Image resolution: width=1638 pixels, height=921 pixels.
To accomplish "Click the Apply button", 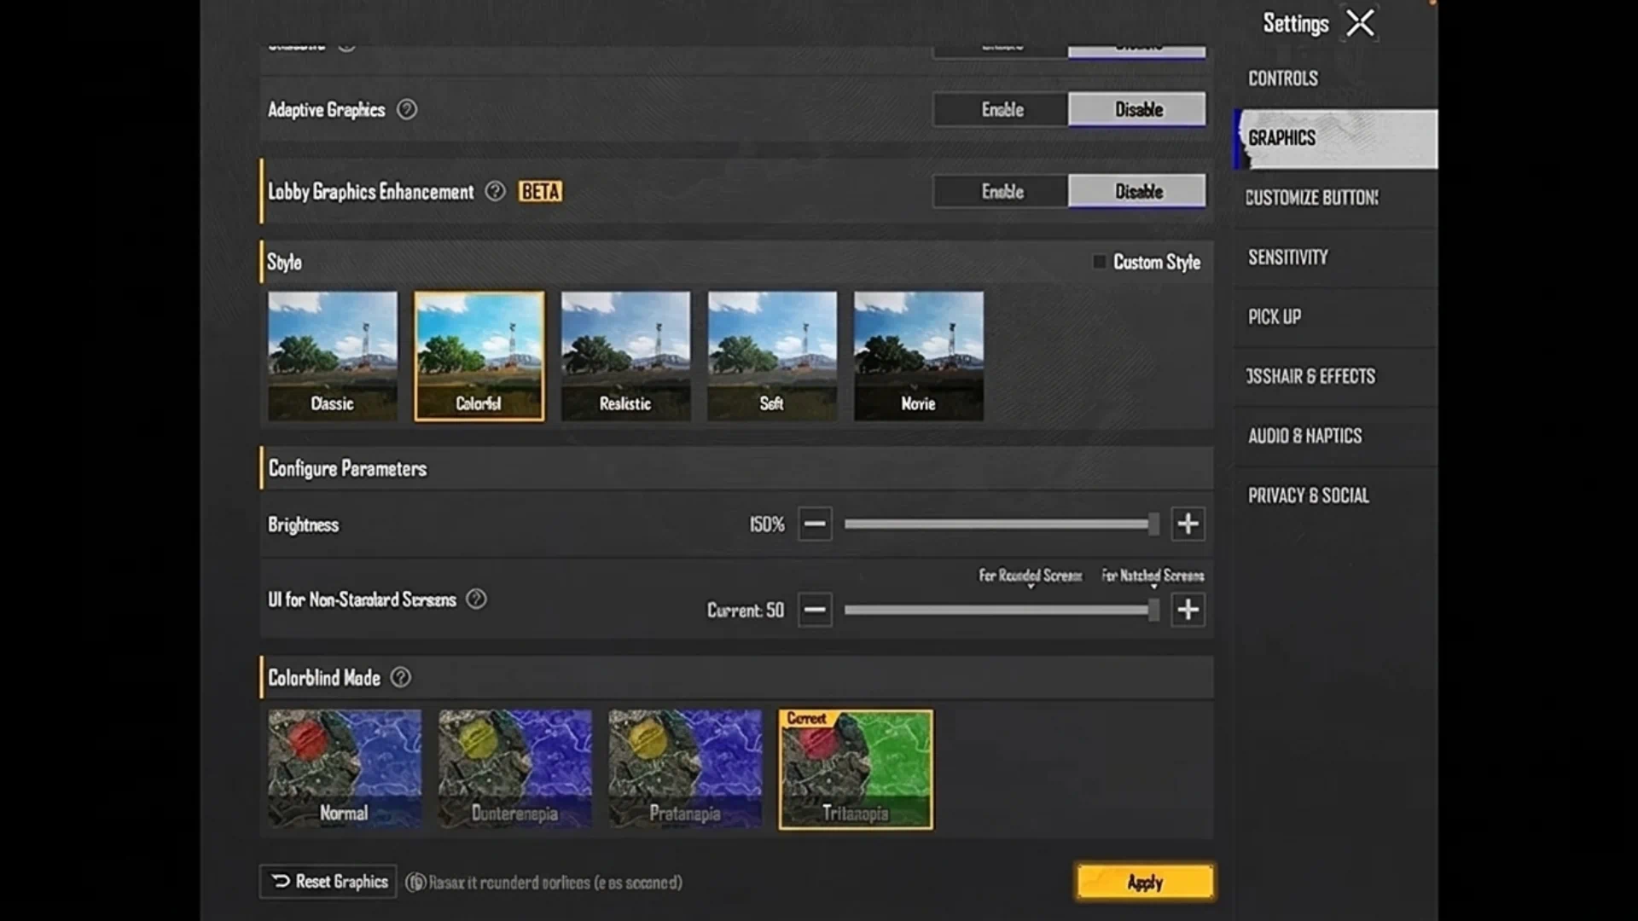I will 1145,882.
